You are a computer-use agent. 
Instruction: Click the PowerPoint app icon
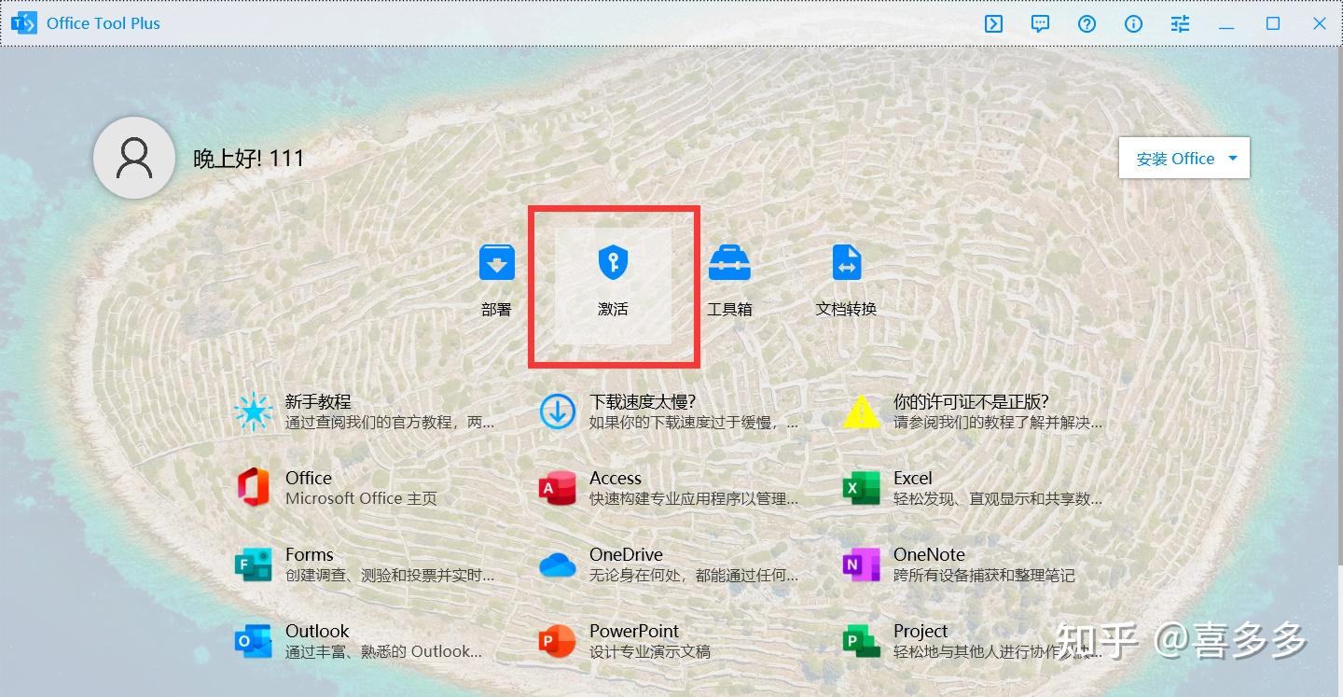(x=558, y=641)
